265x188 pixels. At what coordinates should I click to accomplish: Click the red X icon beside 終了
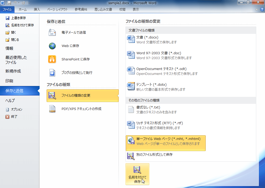point(7,117)
